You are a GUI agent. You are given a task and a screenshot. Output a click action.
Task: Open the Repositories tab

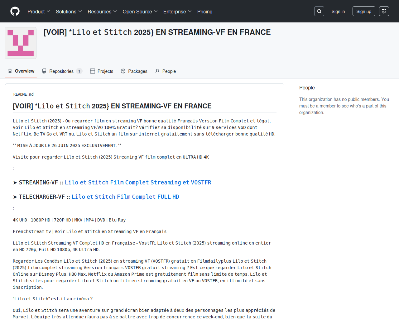click(x=62, y=71)
